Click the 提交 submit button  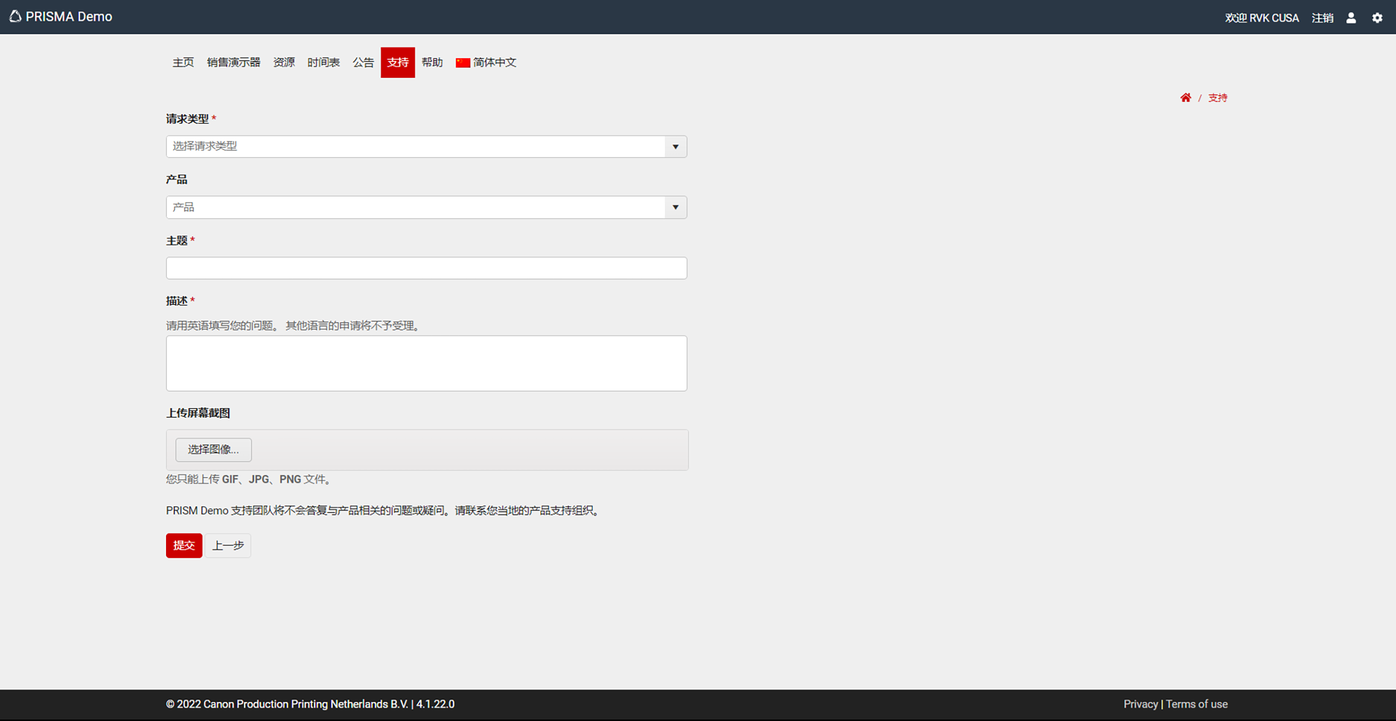click(x=184, y=545)
